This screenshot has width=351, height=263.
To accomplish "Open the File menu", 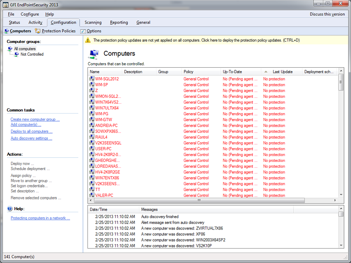I will tap(11, 14).
